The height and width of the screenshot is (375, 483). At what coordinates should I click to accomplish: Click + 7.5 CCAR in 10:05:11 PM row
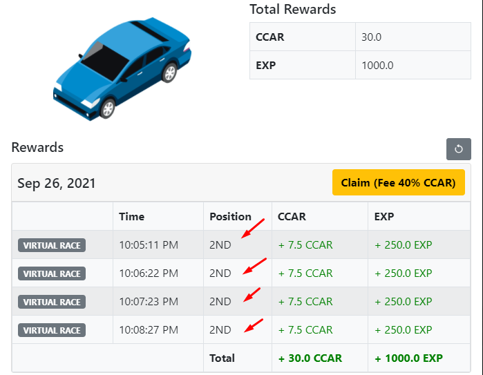pyautogui.click(x=305, y=245)
